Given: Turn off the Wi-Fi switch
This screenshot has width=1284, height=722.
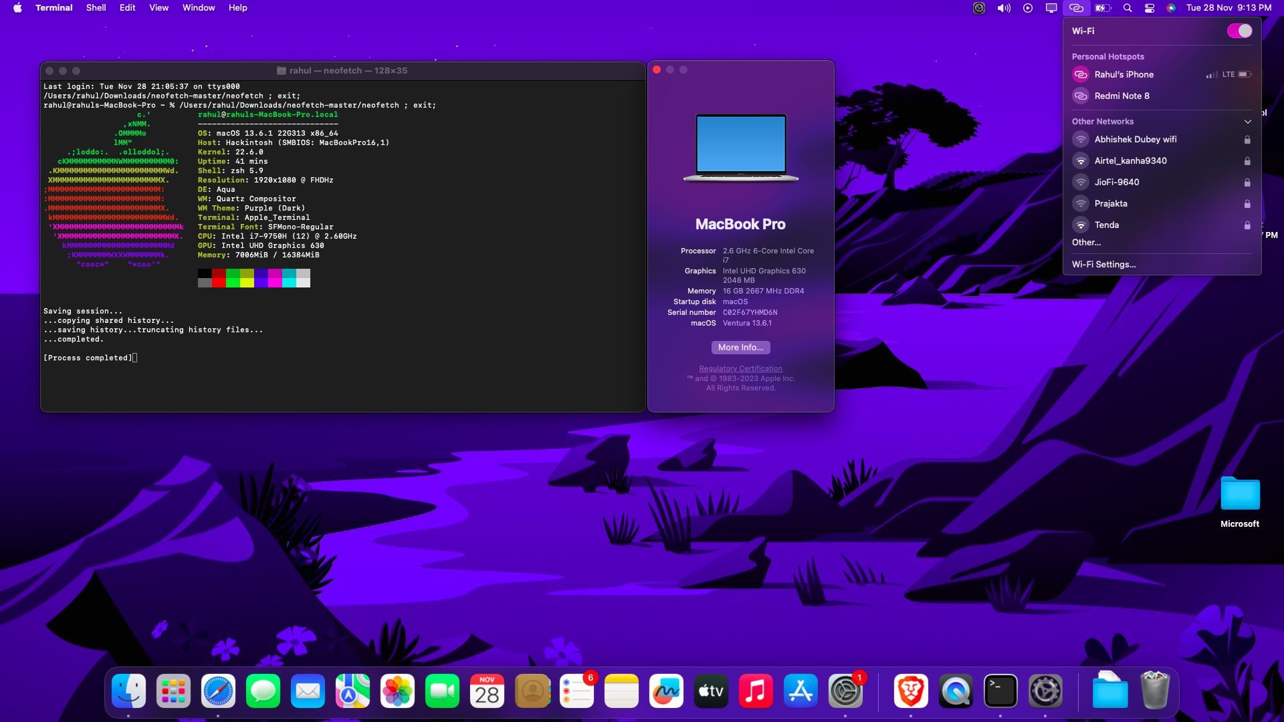Looking at the screenshot, I should point(1239,31).
